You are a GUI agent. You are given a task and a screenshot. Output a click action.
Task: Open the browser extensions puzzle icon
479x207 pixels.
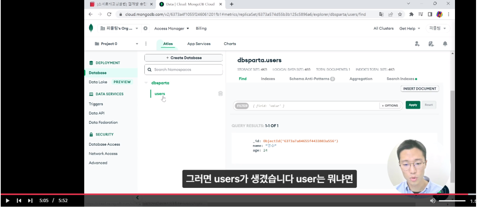click(411, 14)
